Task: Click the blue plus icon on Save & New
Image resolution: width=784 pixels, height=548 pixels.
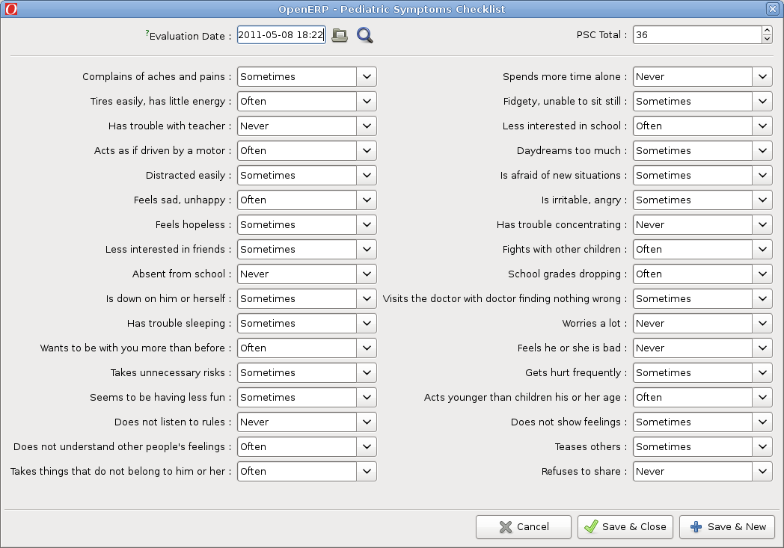Action: click(x=696, y=526)
